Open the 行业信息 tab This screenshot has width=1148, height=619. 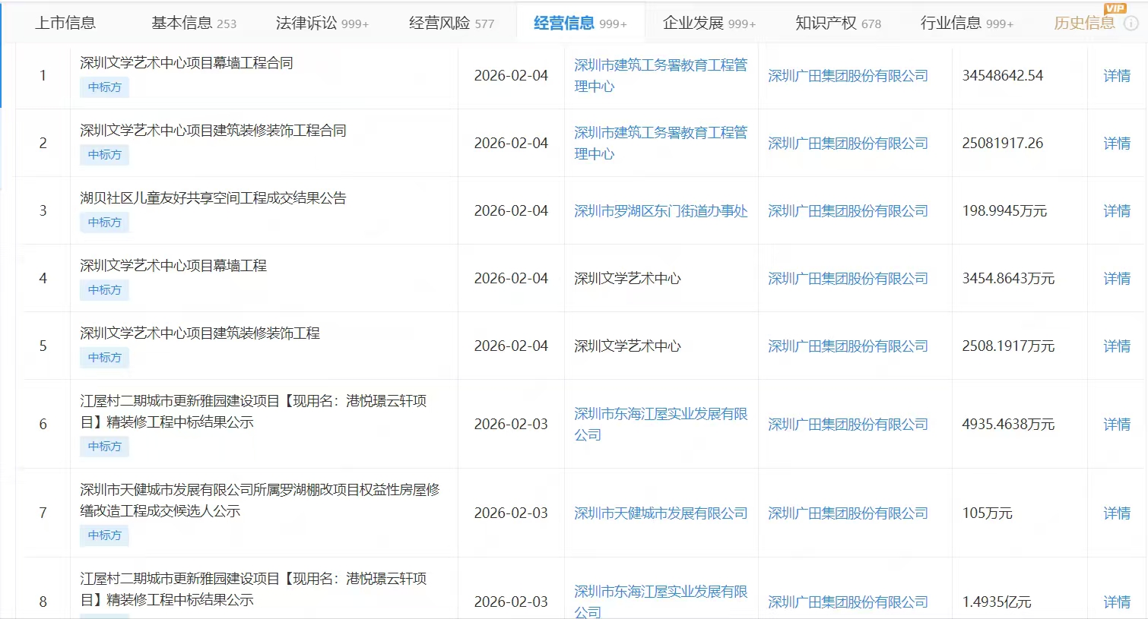pos(966,23)
